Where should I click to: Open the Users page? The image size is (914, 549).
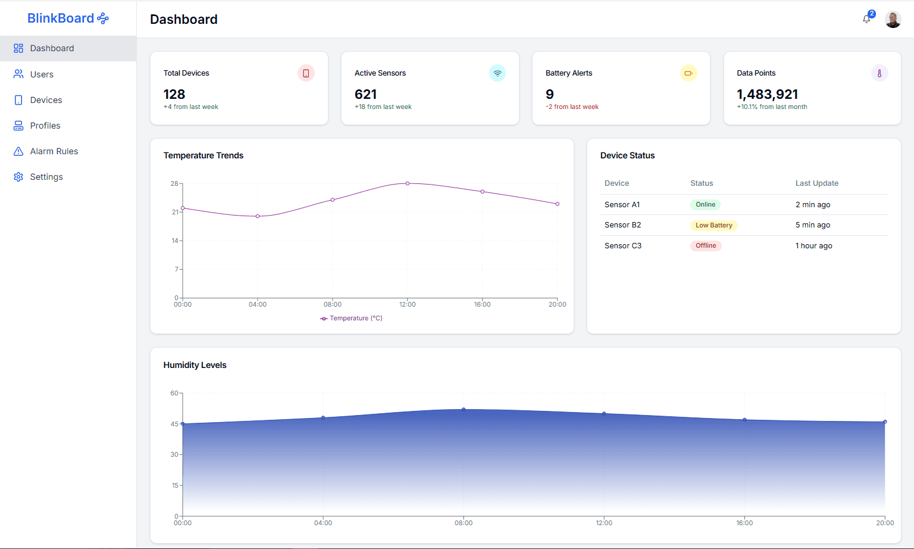click(x=68, y=74)
